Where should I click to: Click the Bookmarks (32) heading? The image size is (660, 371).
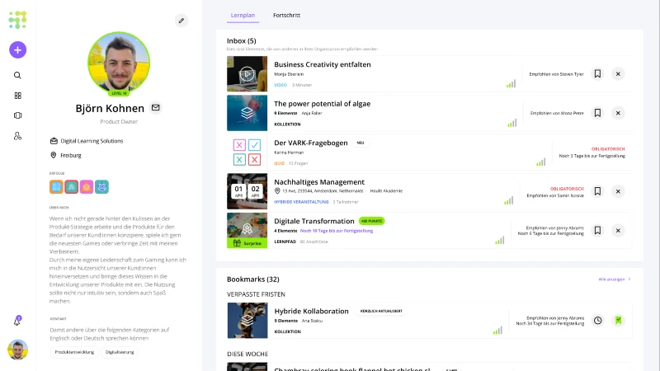click(x=253, y=279)
